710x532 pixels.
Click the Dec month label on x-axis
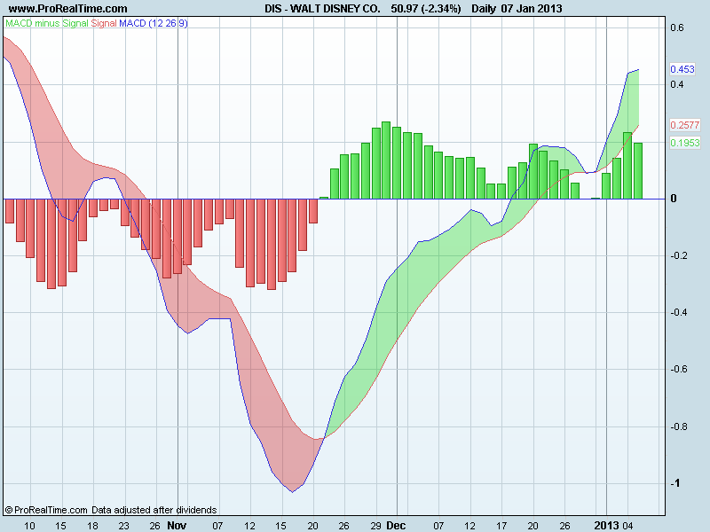396,525
